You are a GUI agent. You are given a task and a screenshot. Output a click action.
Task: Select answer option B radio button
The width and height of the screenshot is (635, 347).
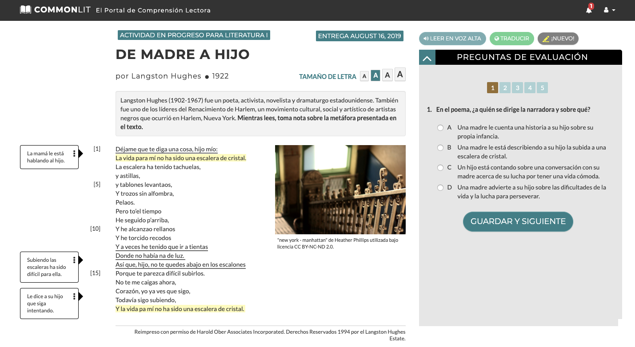click(440, 148)
